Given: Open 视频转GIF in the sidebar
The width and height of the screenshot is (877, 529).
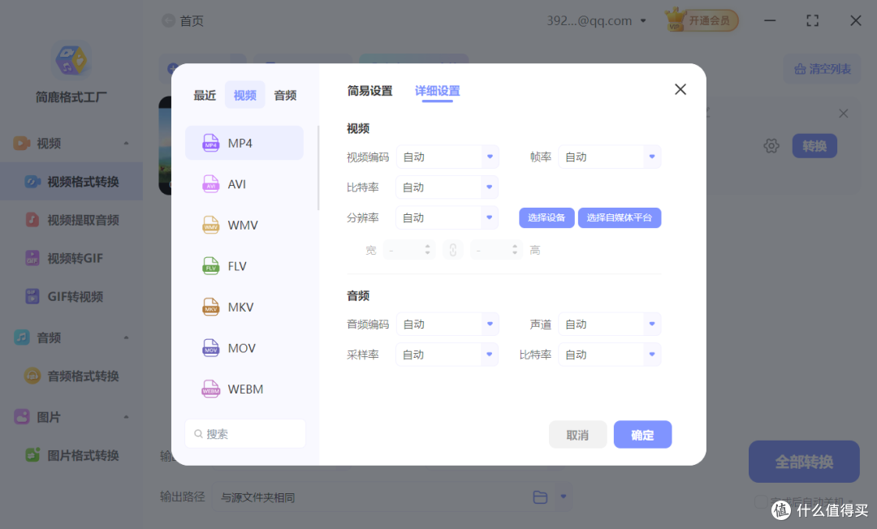Looking at the screenshot, I should tap(71, 258).
